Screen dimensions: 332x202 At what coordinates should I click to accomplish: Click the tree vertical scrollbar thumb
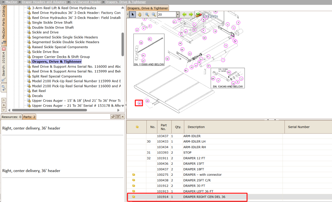(123, 44)
